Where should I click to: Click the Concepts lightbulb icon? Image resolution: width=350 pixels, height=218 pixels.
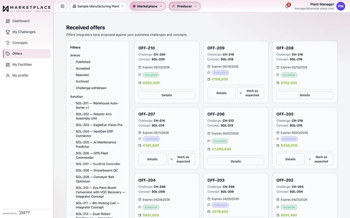pyautogui.click(x=8, y=43)
